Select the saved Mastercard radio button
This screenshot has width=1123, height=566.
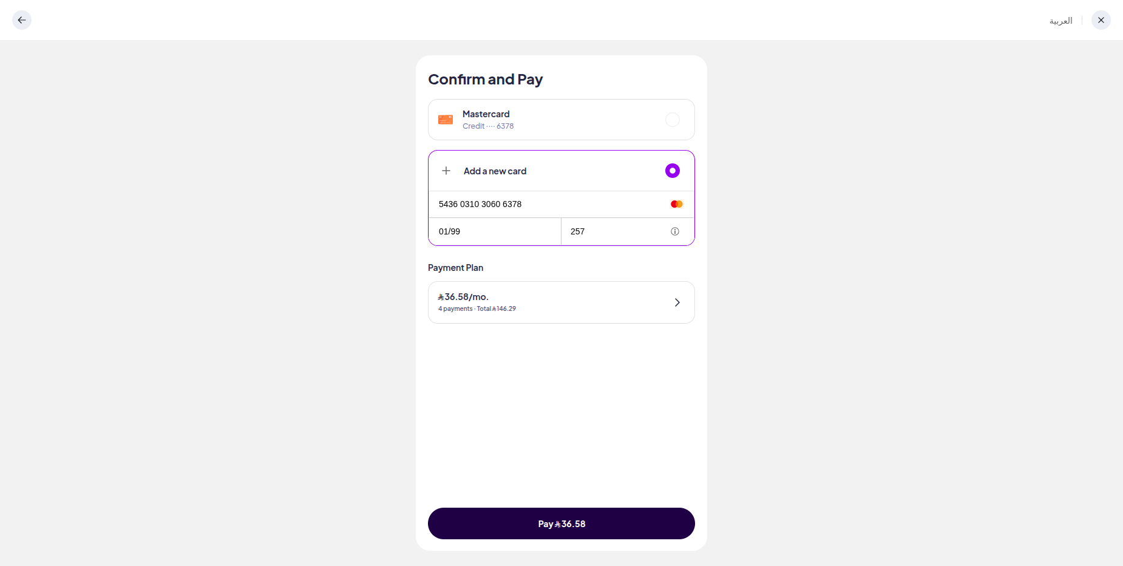click(672, 120)
